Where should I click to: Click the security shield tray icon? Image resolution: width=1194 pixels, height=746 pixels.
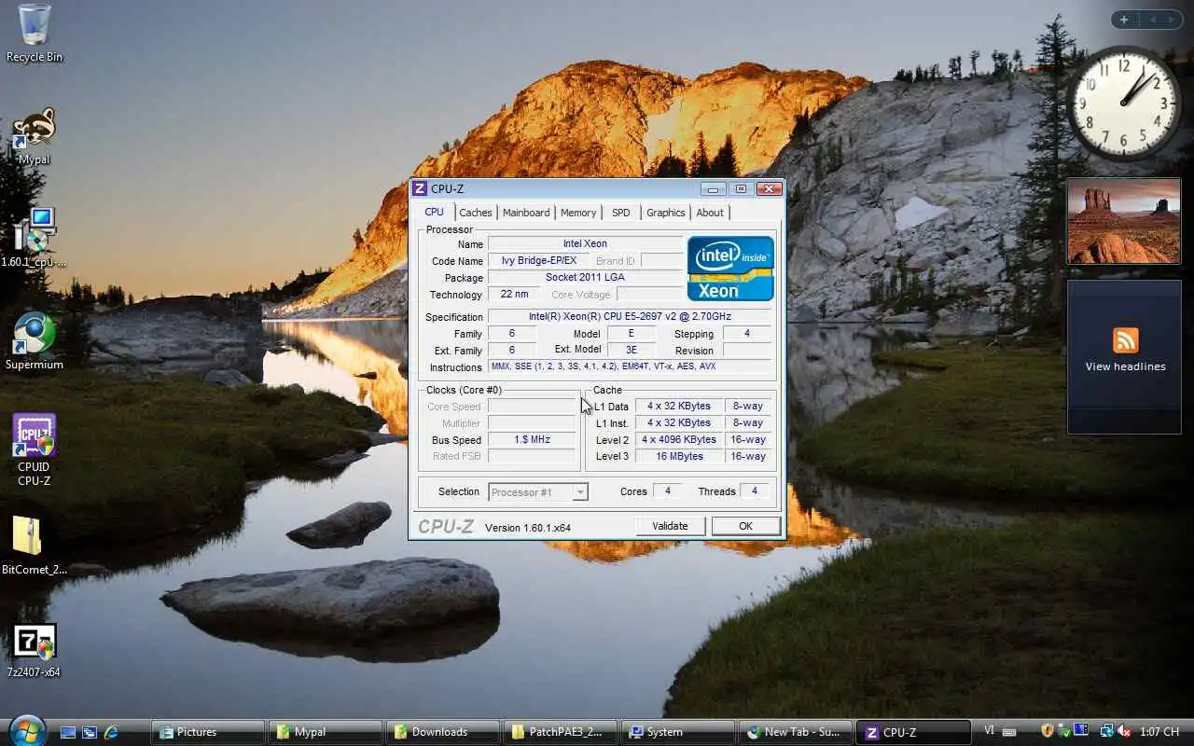tap(1047, 731)
